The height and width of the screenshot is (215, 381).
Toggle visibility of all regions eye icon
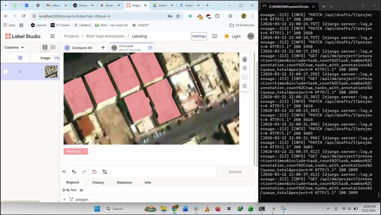pos(82,190)
